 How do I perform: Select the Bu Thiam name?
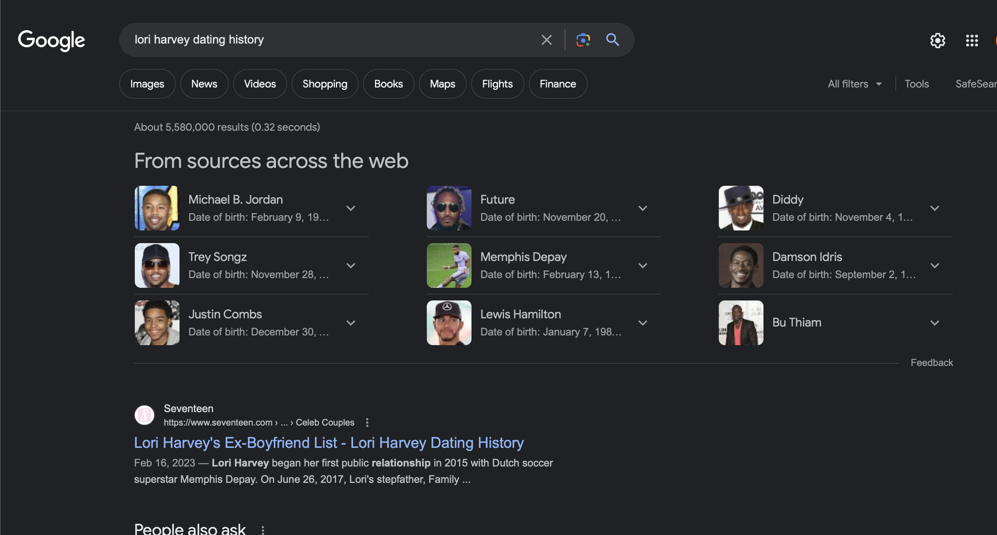click(x=797, y=323)
